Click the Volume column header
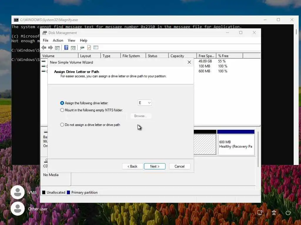301x225 pixels. click(x=59, y=56)
